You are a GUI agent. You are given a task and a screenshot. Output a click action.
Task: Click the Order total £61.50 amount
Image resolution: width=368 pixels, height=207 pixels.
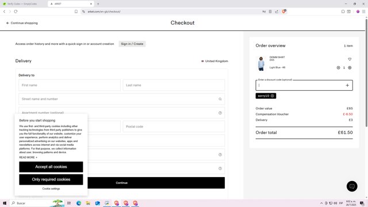(345, 133)
